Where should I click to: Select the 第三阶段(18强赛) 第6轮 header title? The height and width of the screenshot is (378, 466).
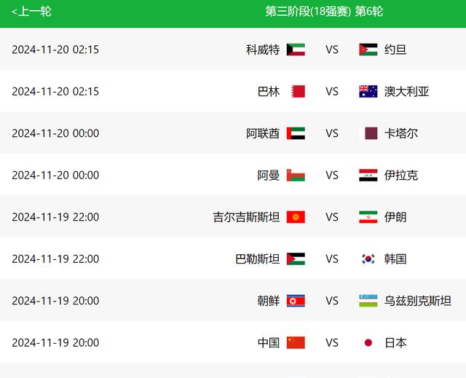coord(324,12)
